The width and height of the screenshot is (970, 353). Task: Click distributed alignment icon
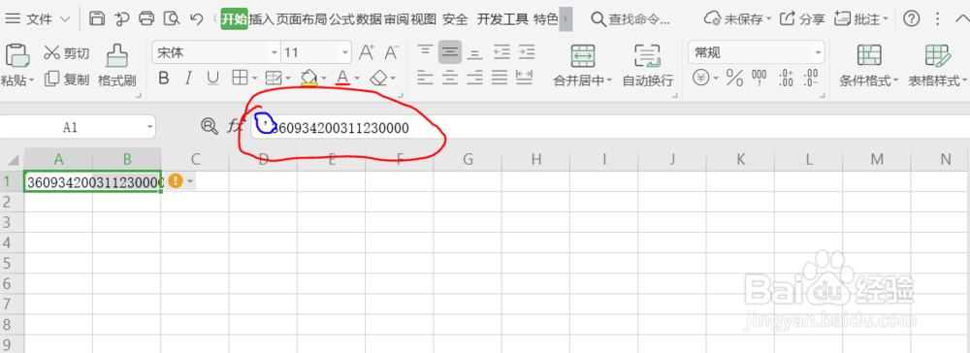(525, 76)
